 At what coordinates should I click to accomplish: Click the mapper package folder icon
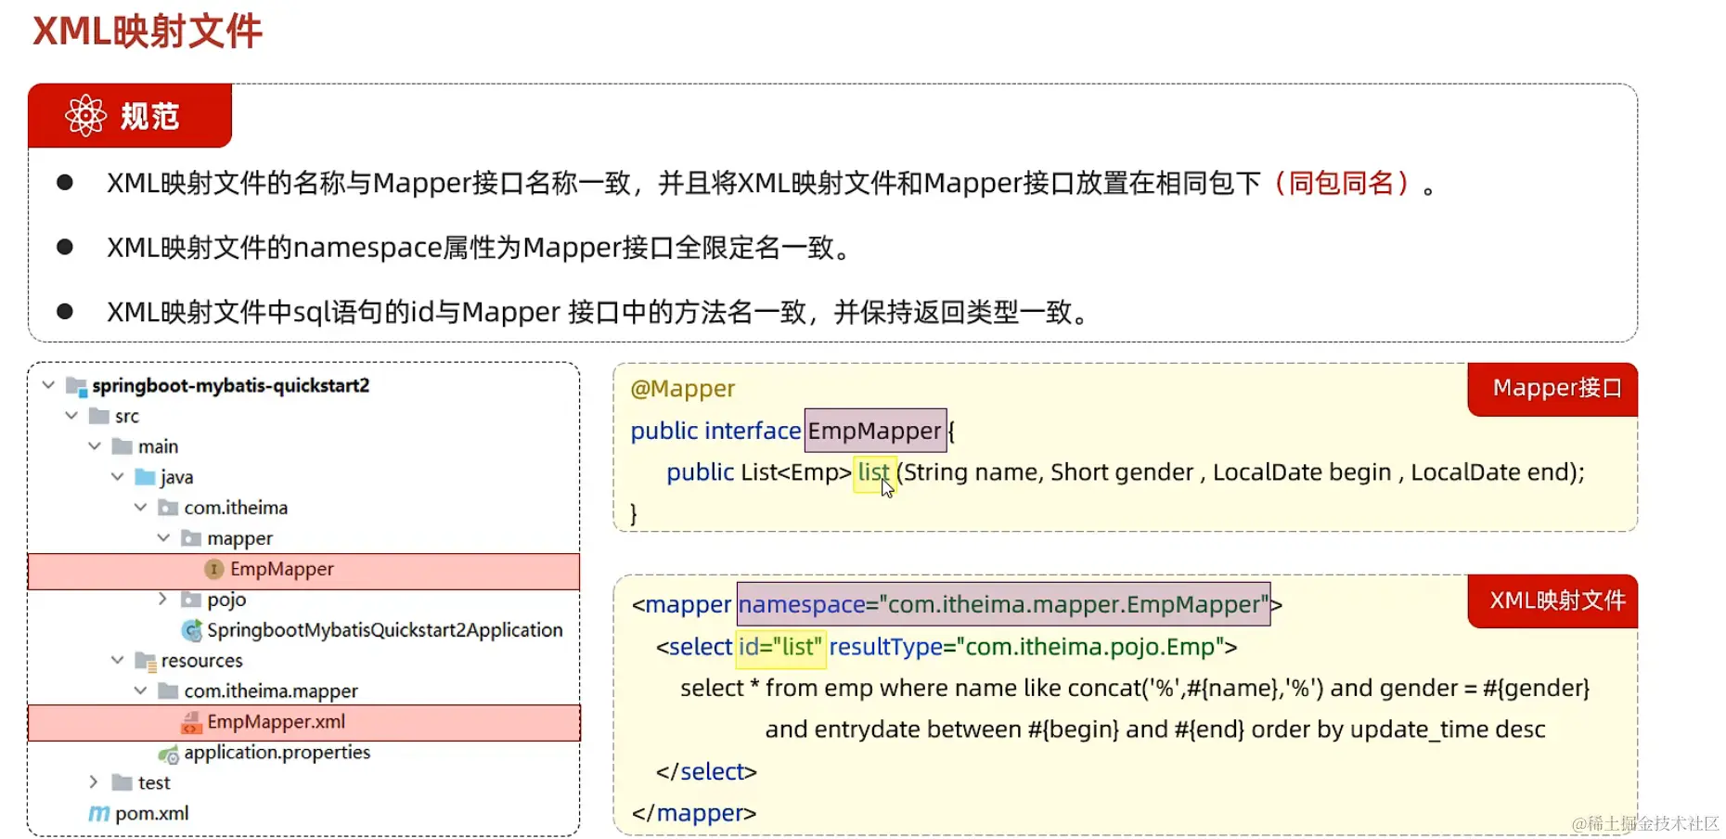pos(191,538)
